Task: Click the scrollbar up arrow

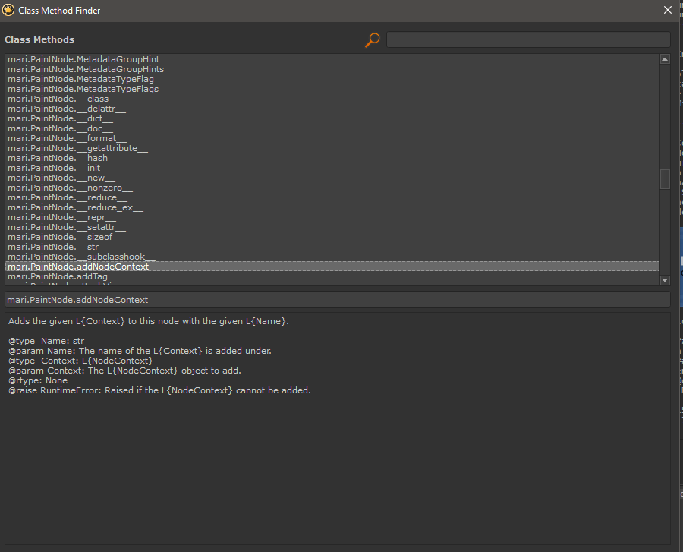Action: tap(665, 58)
